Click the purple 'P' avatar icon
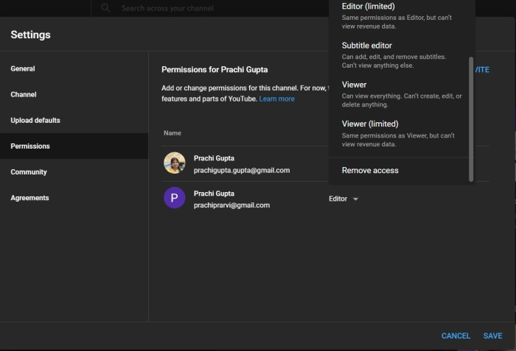 (175, 198)
